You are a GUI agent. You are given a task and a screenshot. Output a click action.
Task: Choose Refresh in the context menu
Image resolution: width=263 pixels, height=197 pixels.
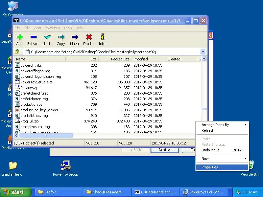(x=222, y=130)
